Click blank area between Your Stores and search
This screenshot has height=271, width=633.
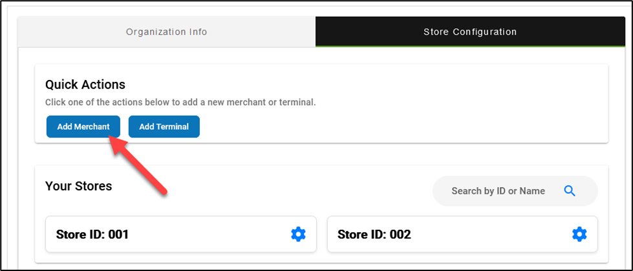[272, 187]
